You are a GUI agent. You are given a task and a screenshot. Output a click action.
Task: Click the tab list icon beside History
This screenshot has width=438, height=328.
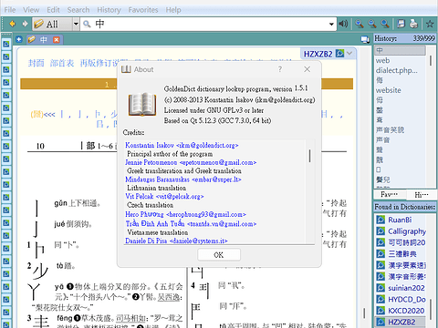(x=365, y=39)
